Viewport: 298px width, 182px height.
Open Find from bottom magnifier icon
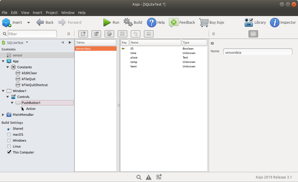click(x=139, y=177)
